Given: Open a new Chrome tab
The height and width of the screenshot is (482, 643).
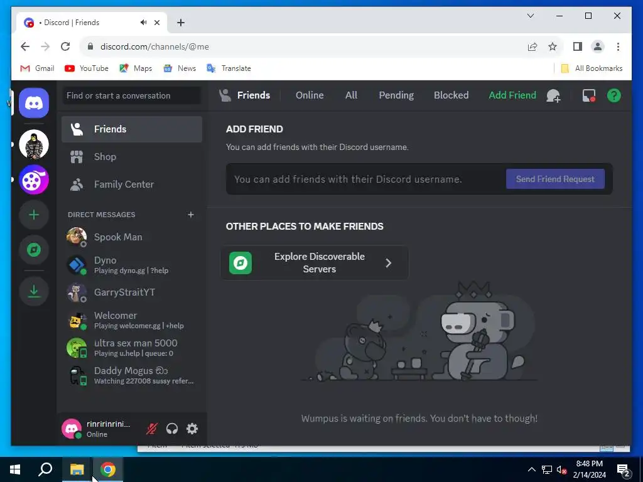Looking at the screenshot, I should 181,23.
